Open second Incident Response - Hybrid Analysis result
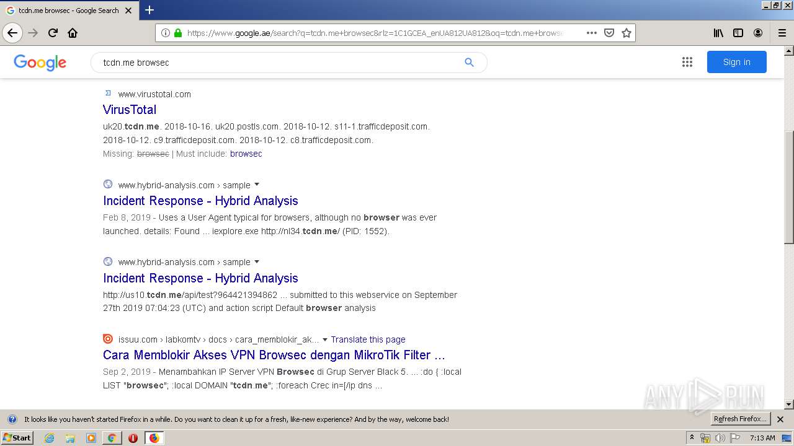This screenshot has height=446, width=794. [x=200, y=278]
